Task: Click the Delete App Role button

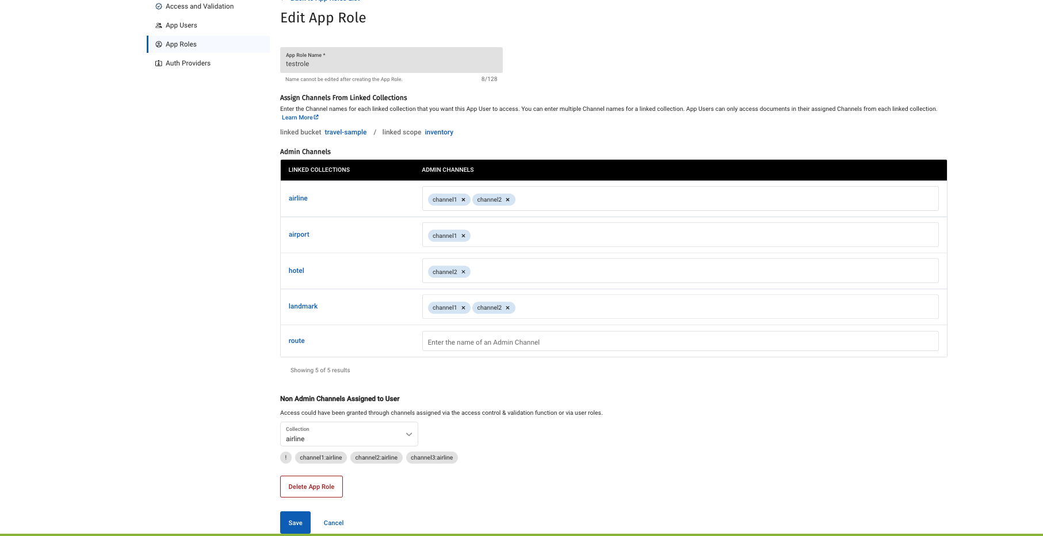Action: click(x=311, y=487)
